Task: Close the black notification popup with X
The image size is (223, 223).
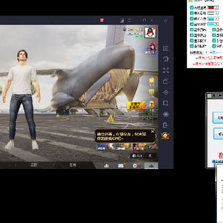Action: (152, 131)
